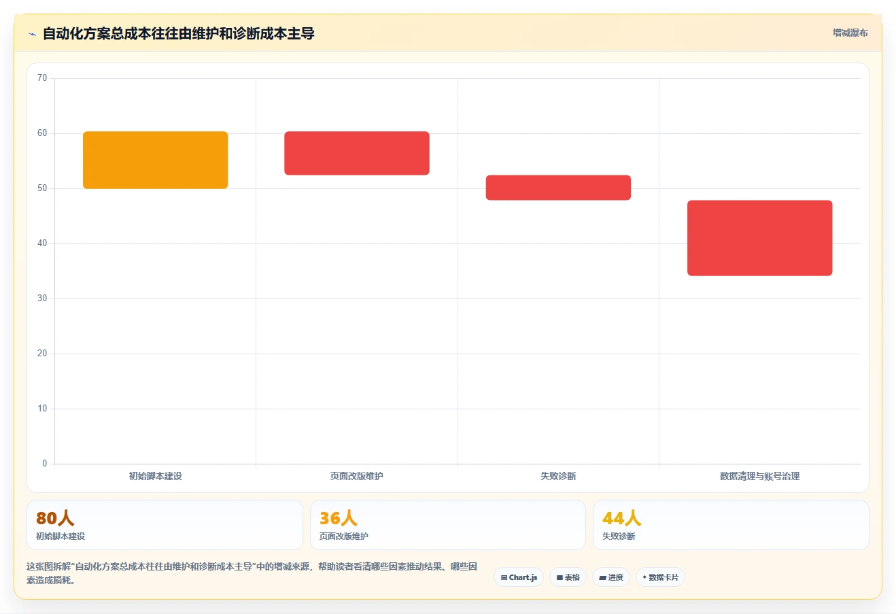Click y-axis value 40
This screenshot has height=614, width=896.
[x=42, y=243]
